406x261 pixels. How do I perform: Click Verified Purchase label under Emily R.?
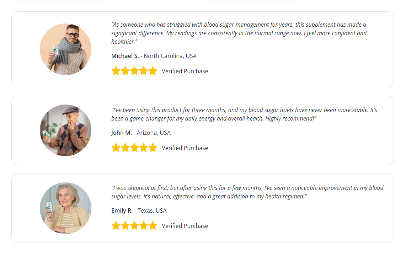click(185, 226)
